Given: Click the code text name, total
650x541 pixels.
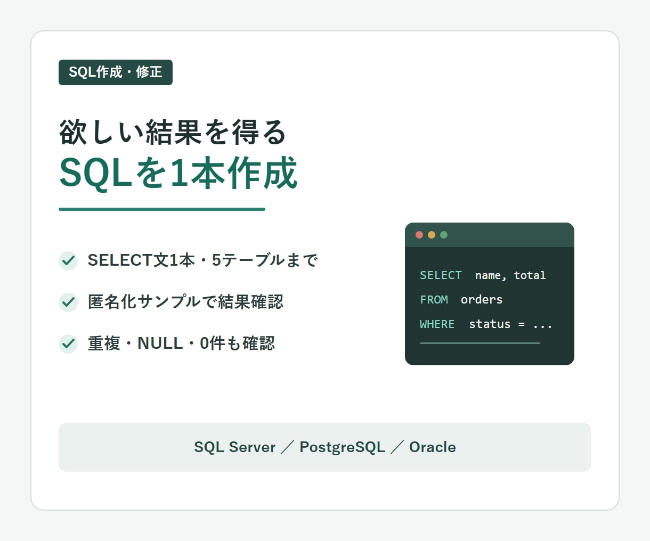Looking at the screenshot, I should 510,275.
